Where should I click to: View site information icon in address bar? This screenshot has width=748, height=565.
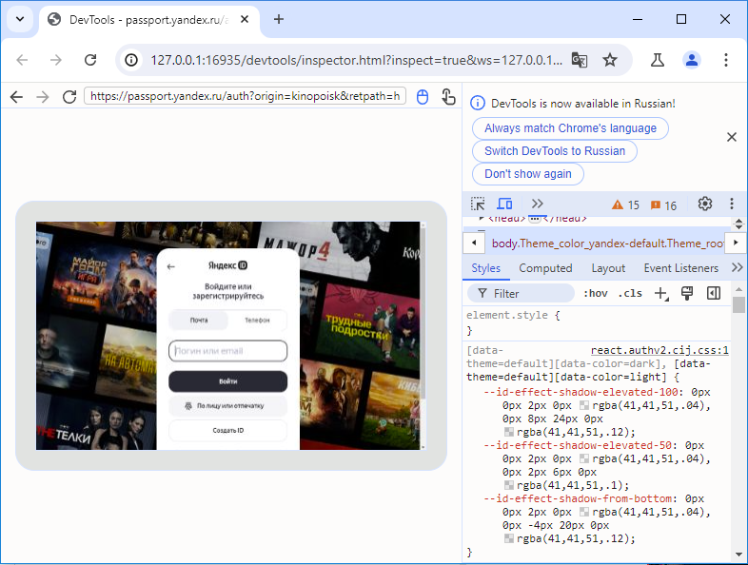click(x=131, y=60)
